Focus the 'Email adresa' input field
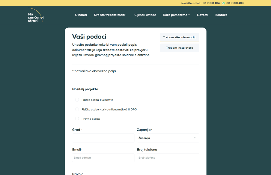Screen dimensions: 271x175 coord(103,158)
